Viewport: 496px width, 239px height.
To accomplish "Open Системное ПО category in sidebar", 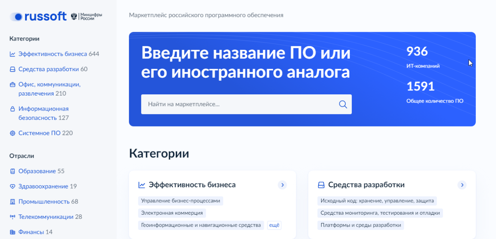I will coord(46,133).
